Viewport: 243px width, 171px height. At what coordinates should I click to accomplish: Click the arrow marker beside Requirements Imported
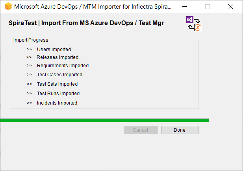[x=30, y=66]
